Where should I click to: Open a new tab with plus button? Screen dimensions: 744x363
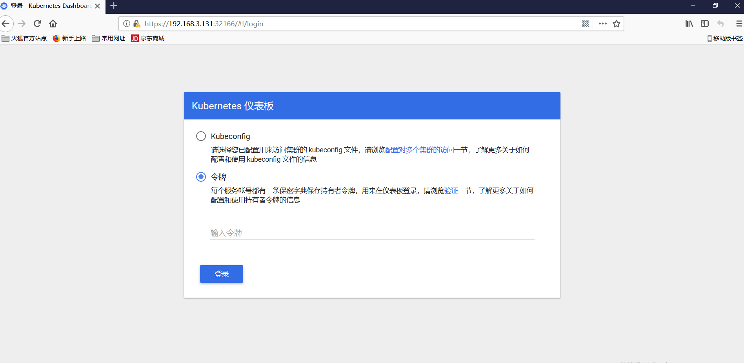114,5
